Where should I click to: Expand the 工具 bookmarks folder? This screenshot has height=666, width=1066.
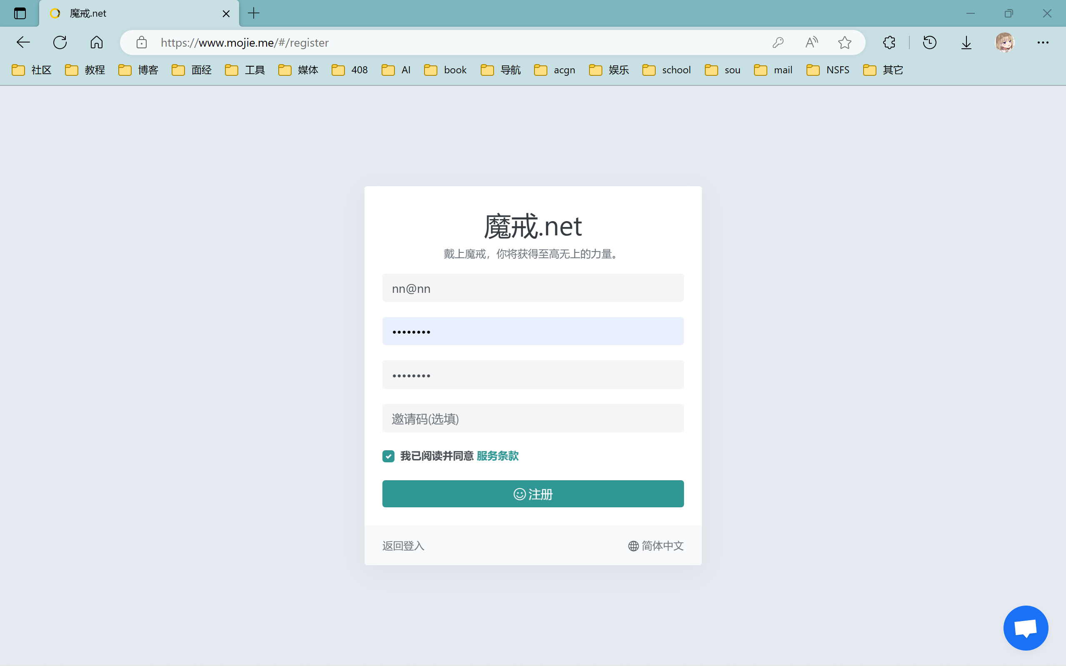pyautogui.click(x=245, y=70)
